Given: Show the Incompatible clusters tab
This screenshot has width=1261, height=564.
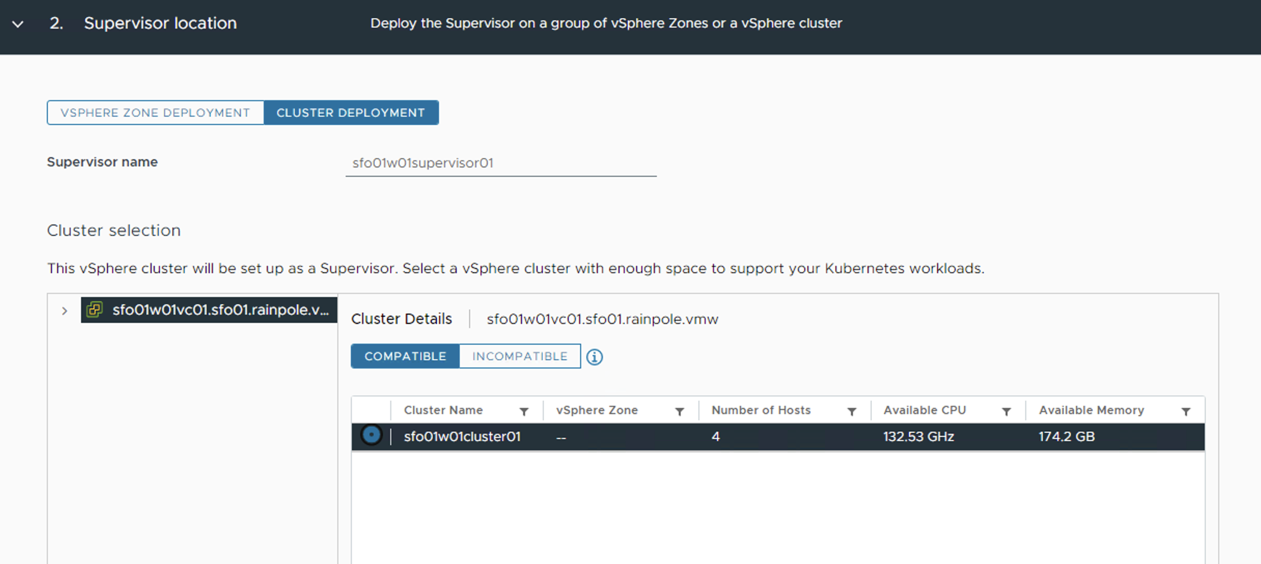Looking at the screenshot, I should point(520,356).
